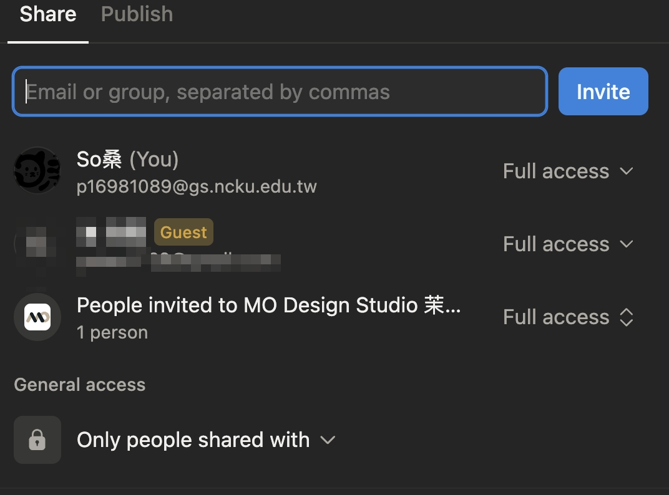Click the General access section heading

[79, 385]
